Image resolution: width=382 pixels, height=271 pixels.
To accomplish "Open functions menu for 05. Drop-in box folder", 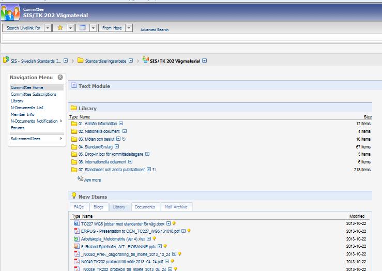I will tap(147, 154).
